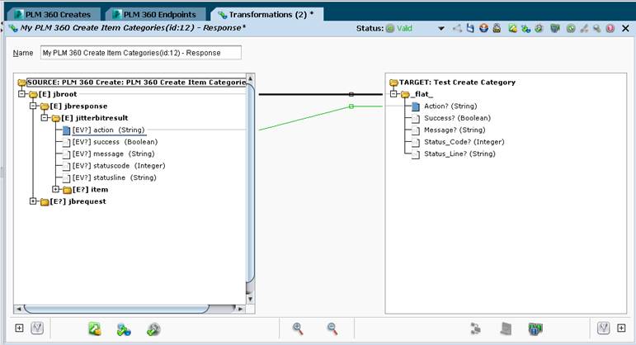
Task: Click the green mapping line connector square
Action: pyautogui.click(x=351, y=106)
